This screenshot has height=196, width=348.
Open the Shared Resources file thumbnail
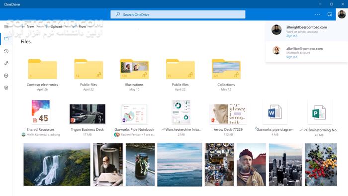[x=41, y=112]
